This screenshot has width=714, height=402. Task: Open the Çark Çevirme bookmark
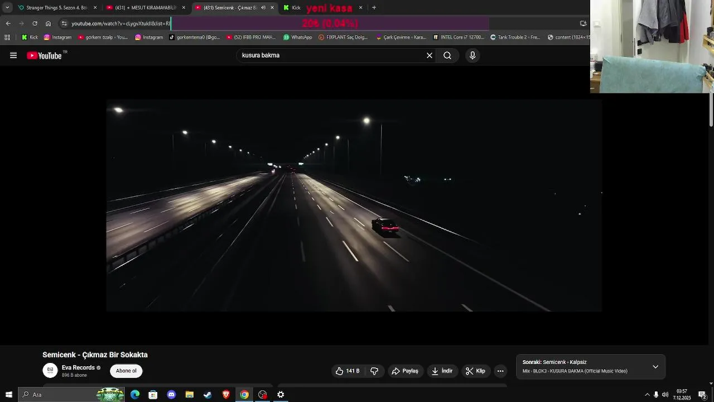coord(401,37)
